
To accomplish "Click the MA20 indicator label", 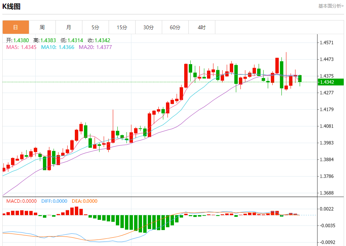I will [x=95, y=47].
